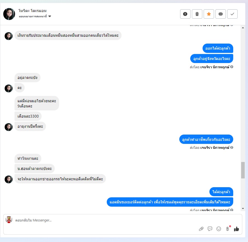Click scrollbar up arrow in chat
Viewport: 248px width, 242px height.
tap(243, 28)
